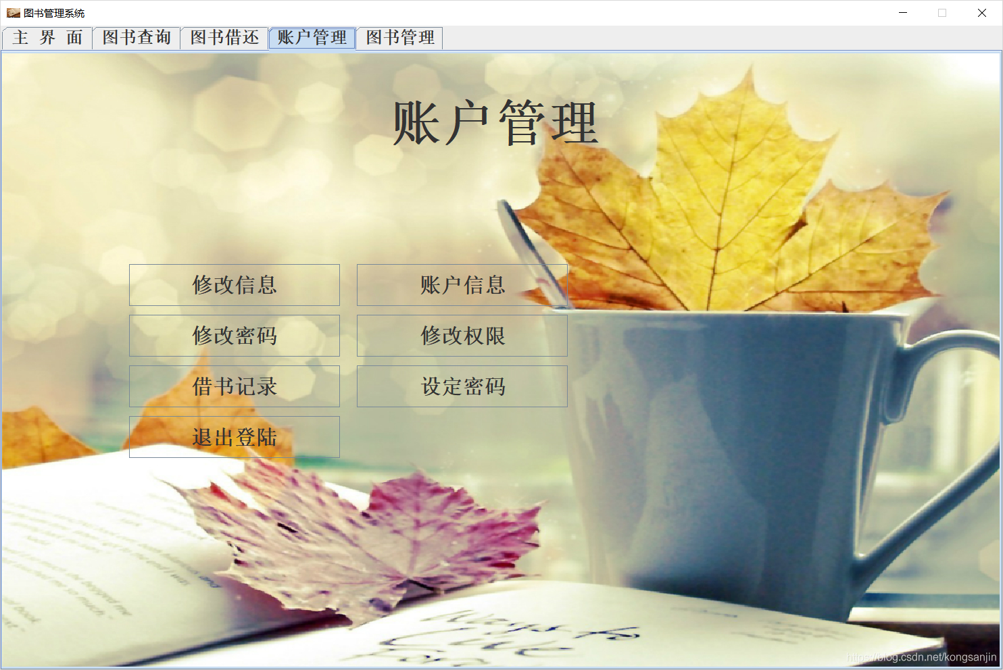Click the 设定密码 button
Image resolution: width=1003 pixels, height=670 pixels.
click(462, 386)
